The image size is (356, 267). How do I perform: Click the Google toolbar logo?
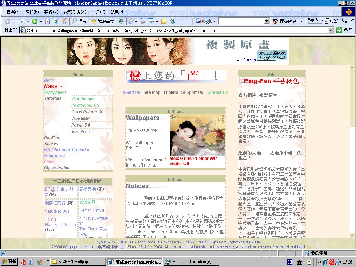tap(204, 21)
